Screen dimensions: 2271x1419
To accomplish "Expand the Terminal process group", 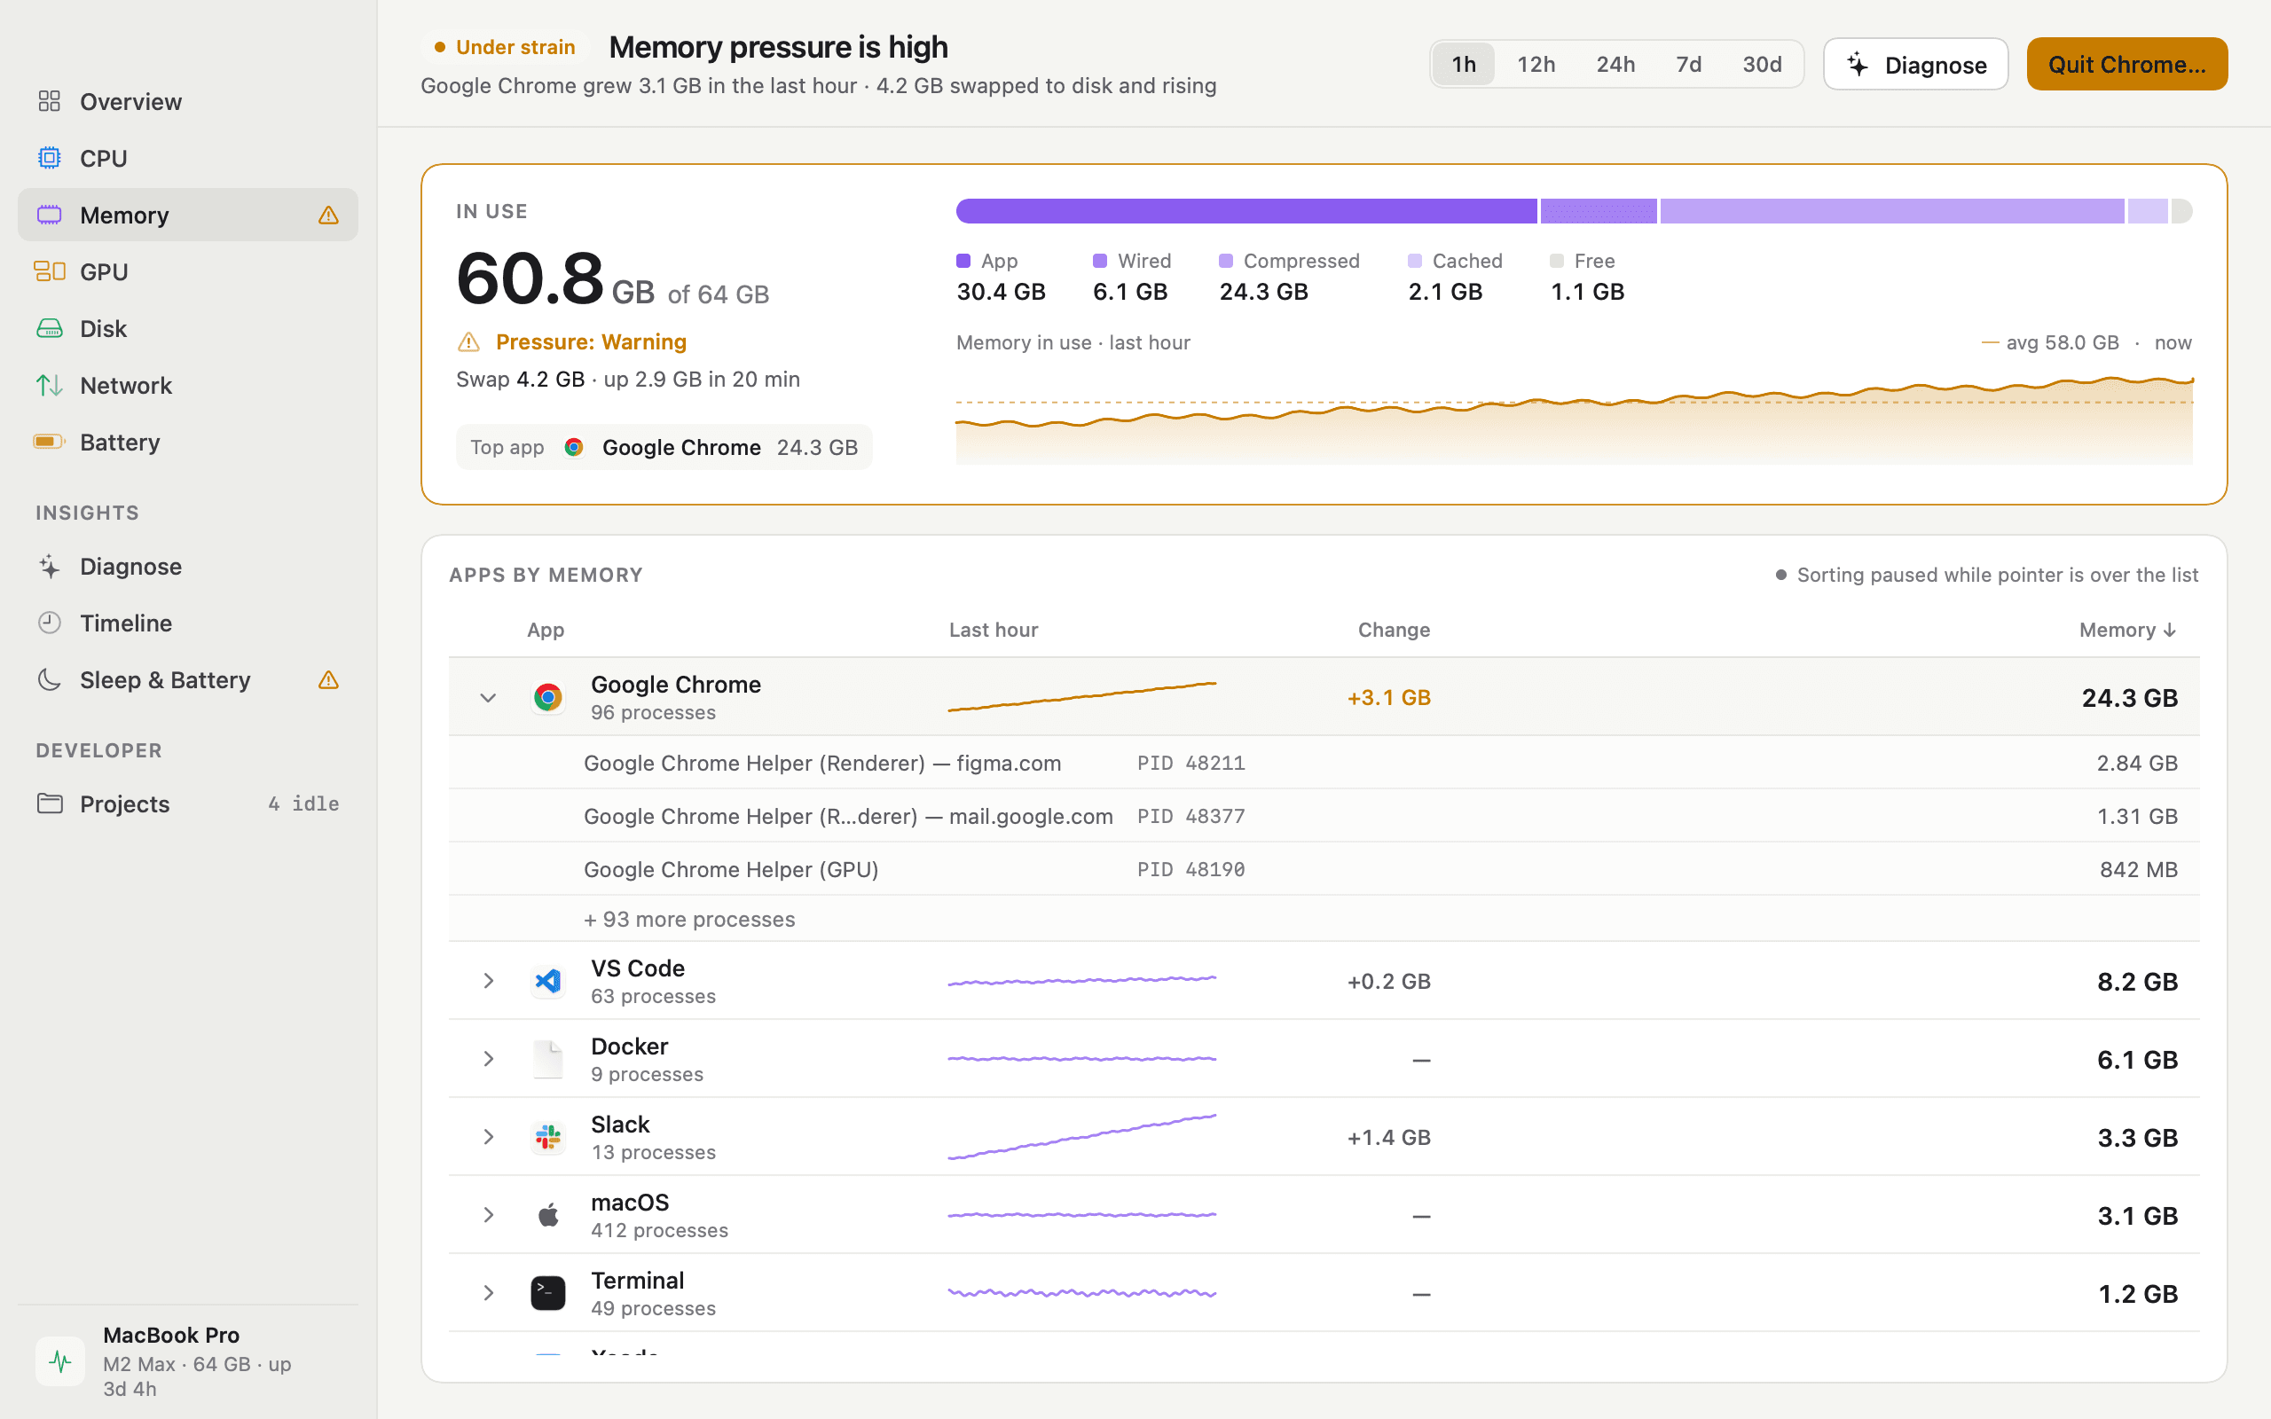I will point(488,1292).
